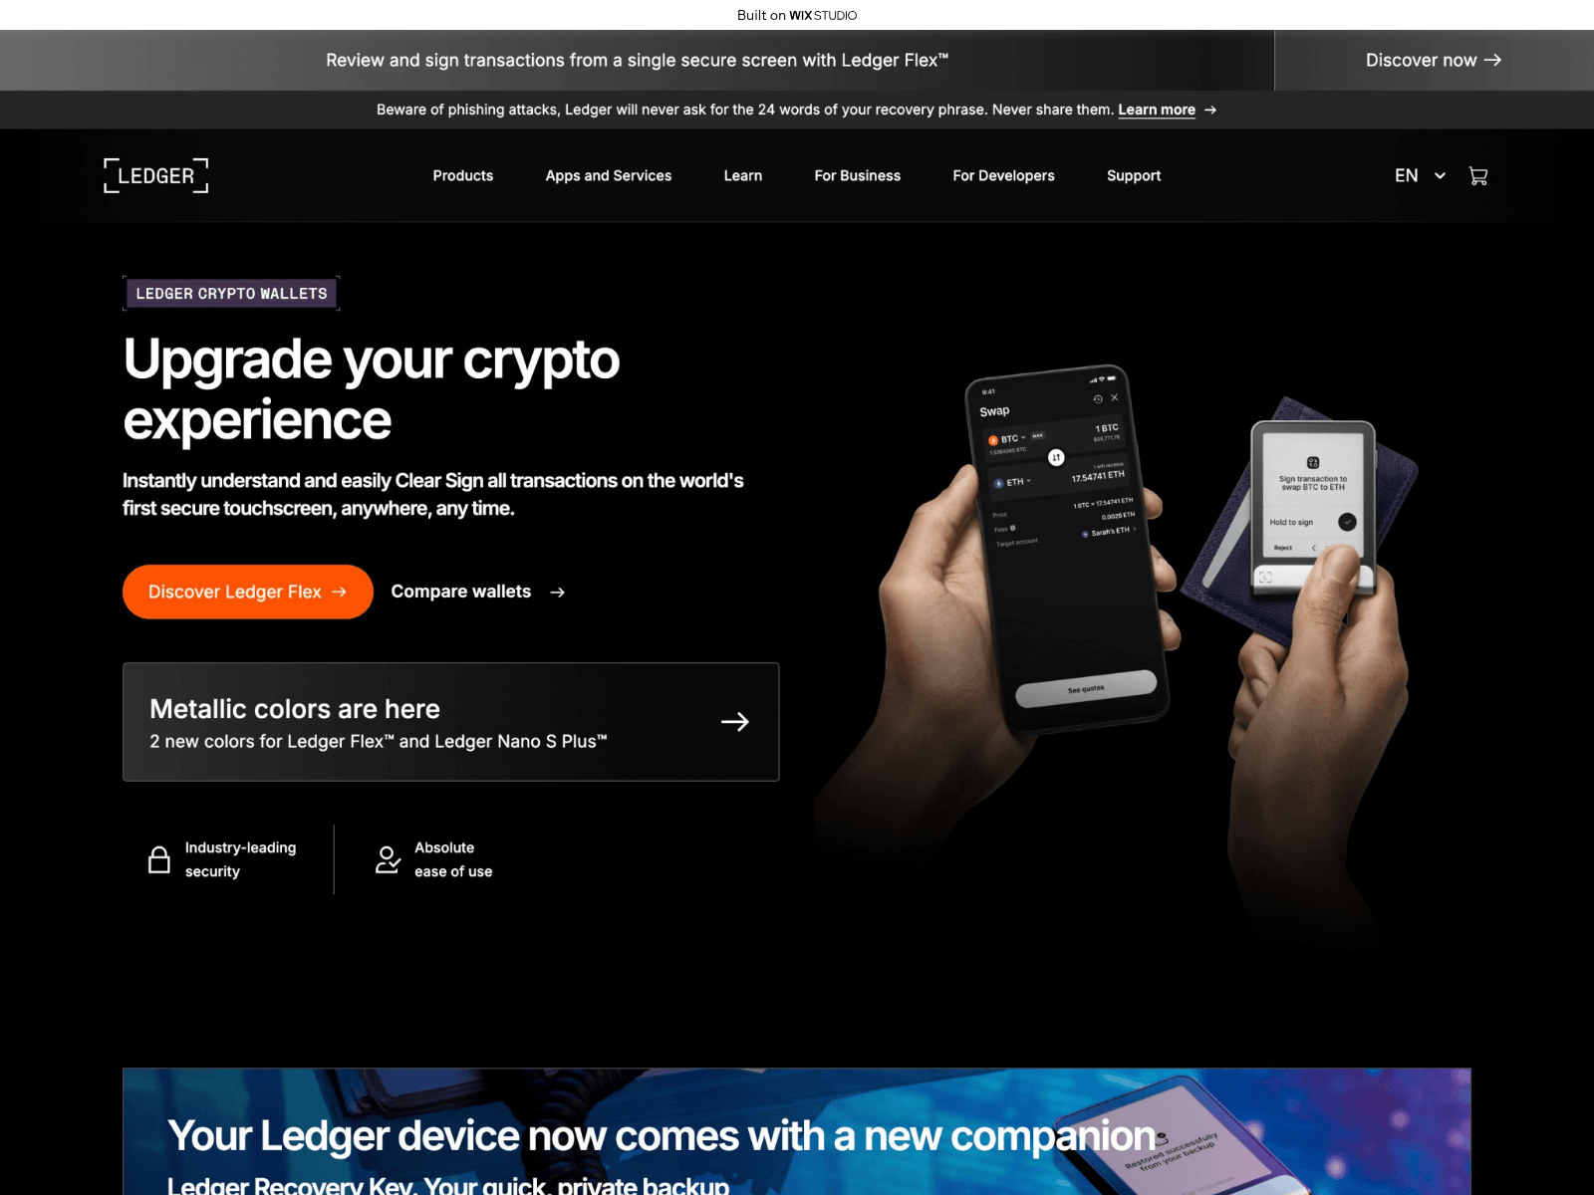Screen dimensions: 1594x1195
Task: Click arrow after Discover now
Action: pos(1492,60)
